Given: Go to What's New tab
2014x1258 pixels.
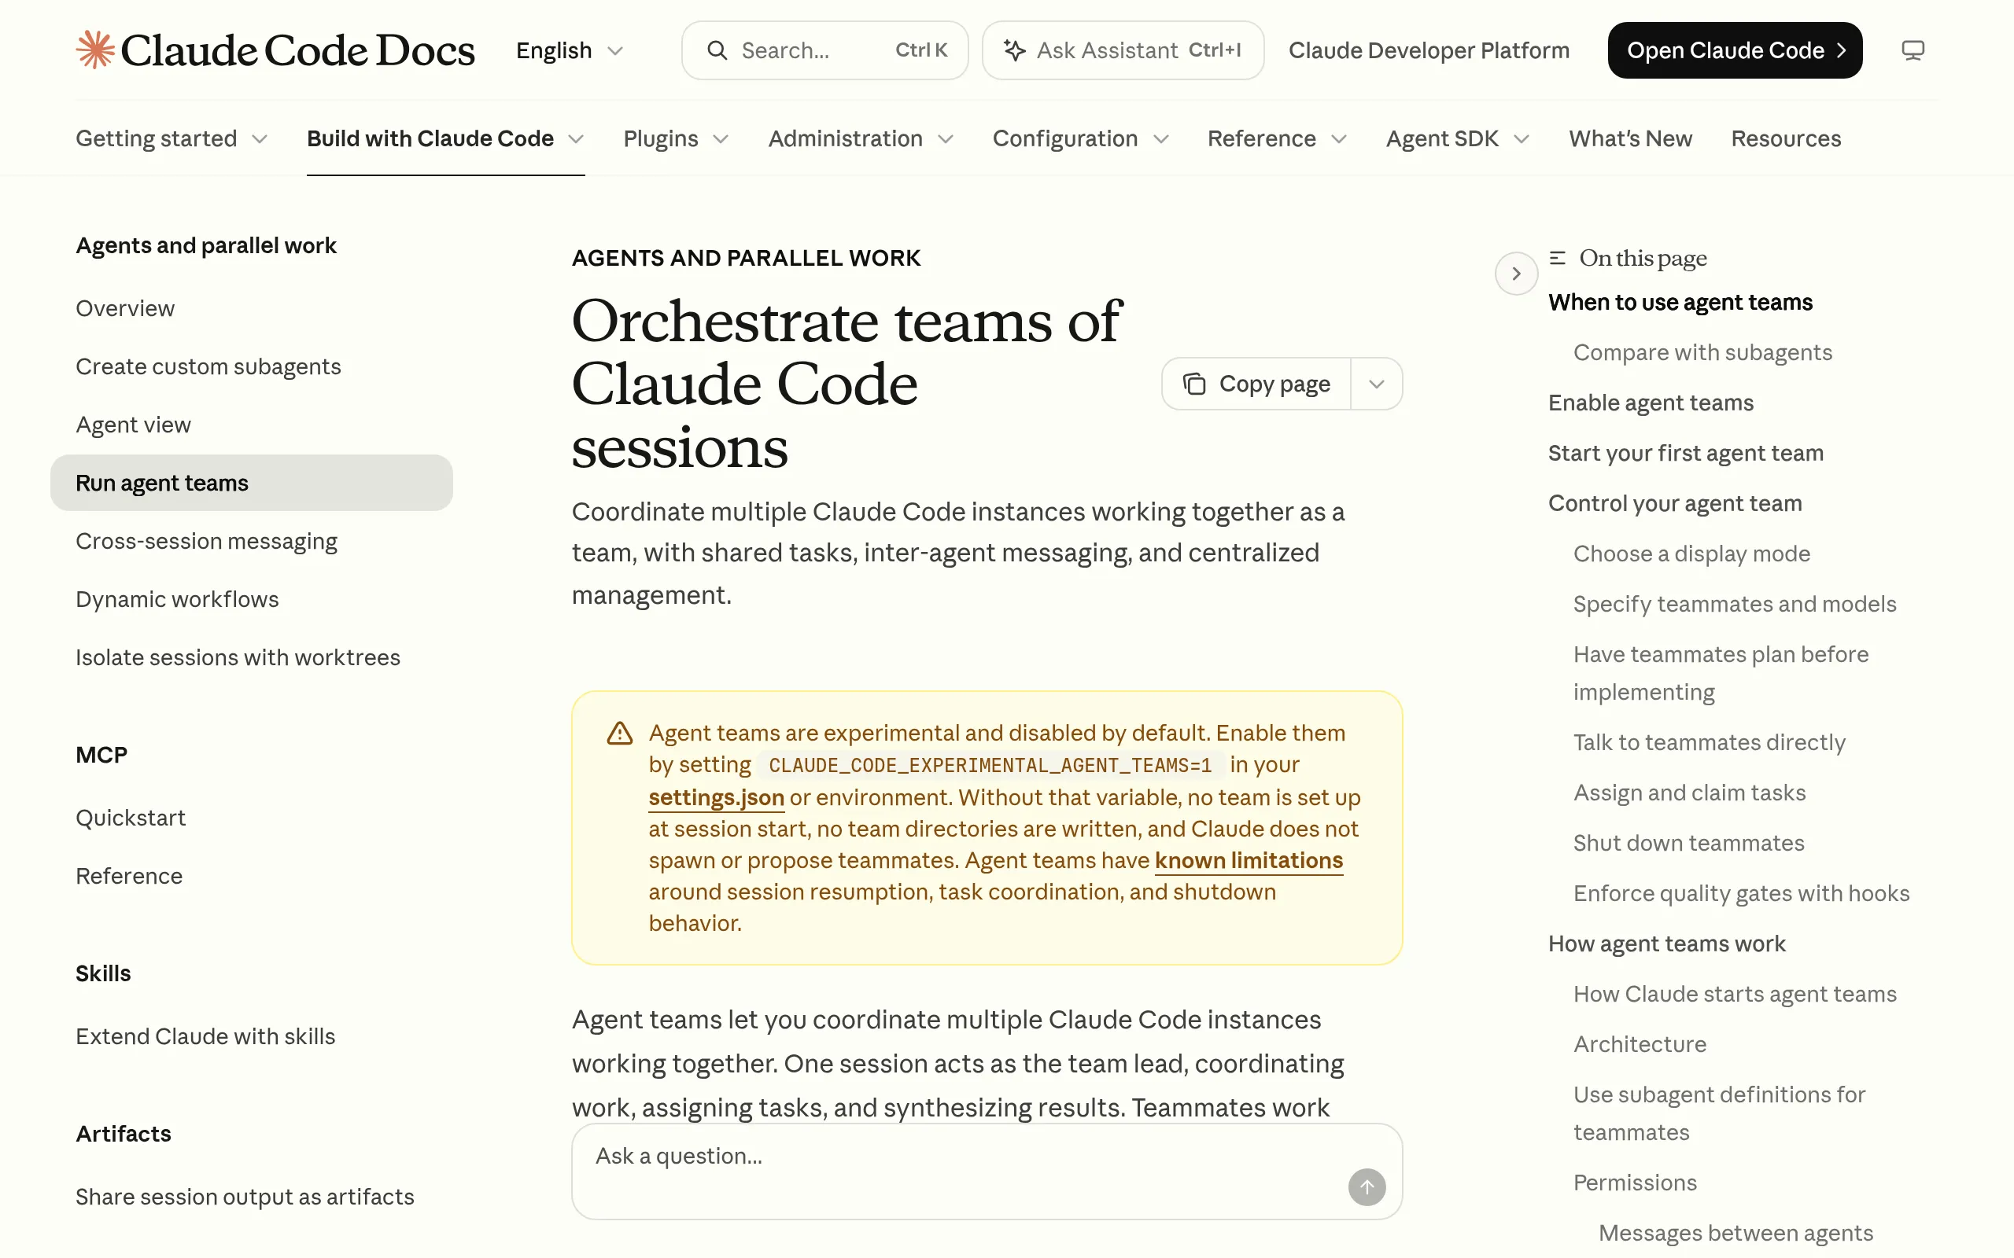Looking at the screenshot, I should click(1629, 138).
